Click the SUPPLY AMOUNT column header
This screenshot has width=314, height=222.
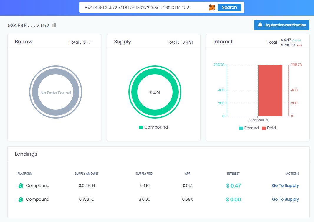(x=87, y=174)
